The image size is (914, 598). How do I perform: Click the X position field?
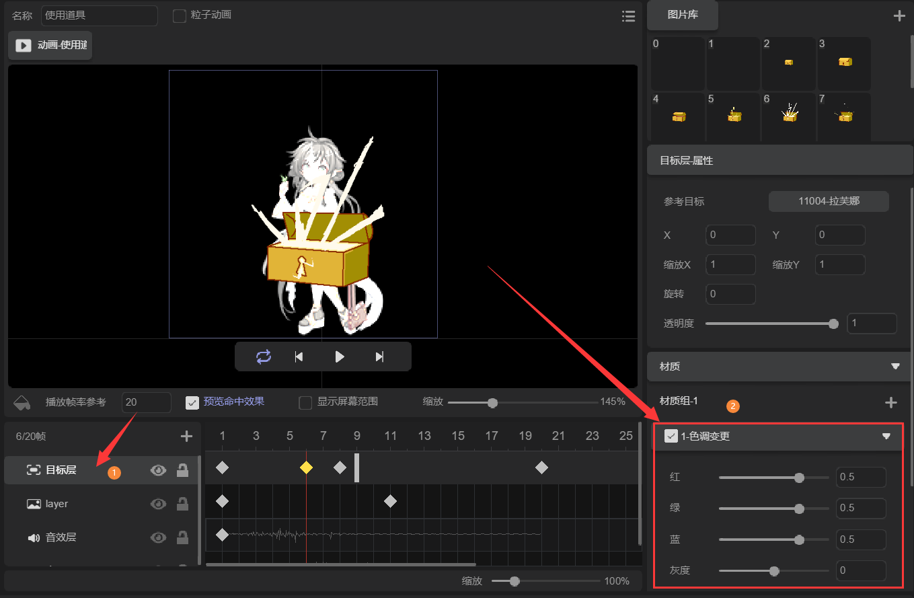coord(730,235)
